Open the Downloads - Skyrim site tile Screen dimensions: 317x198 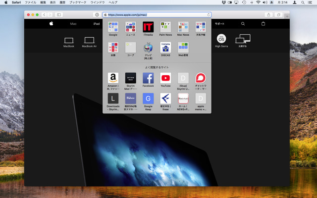pyautogui.click(x=113, y=99)
